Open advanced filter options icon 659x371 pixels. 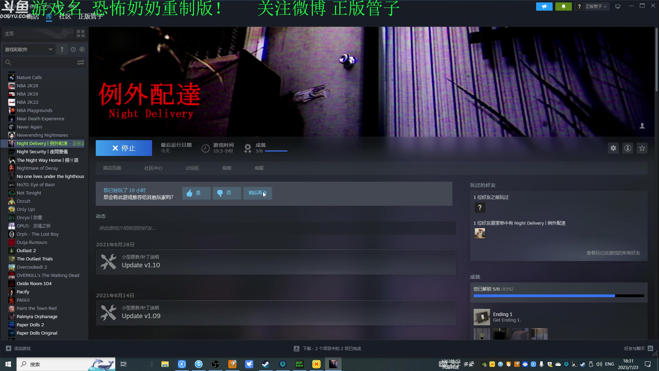click(x=81, y=63)
